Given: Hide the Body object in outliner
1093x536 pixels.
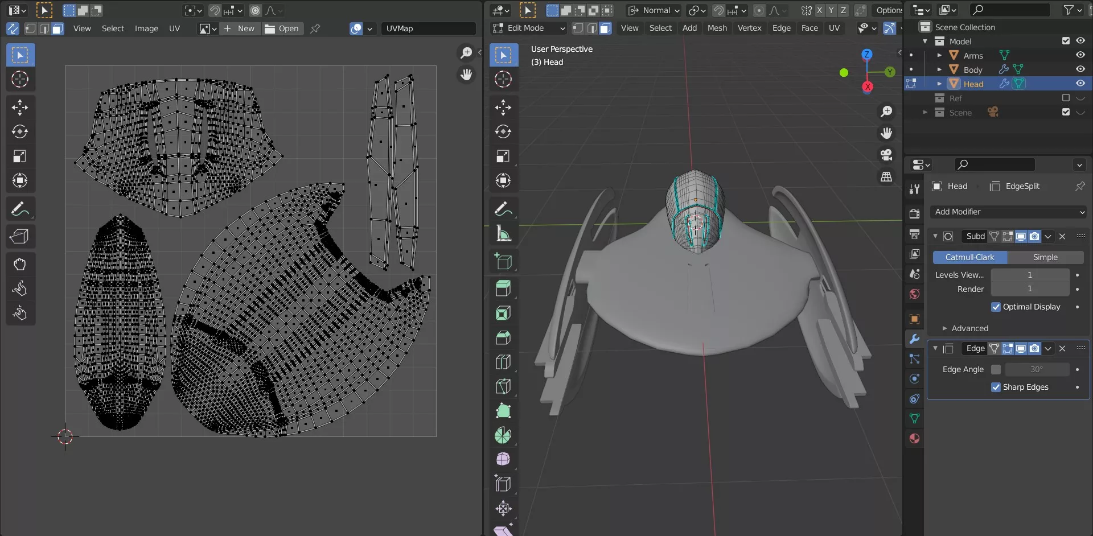Looking at the screenshot, I should 1080,69.
